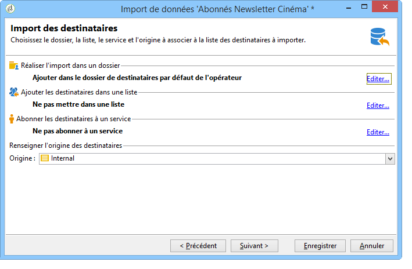Cancel the wizard with Annuler
412x269 pixels.
(x=372, y=246)
